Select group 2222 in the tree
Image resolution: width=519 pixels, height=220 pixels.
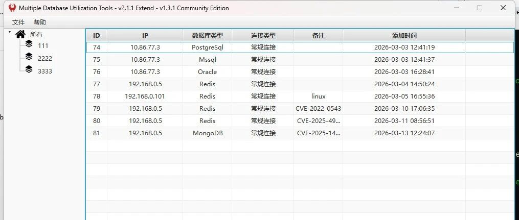tap(45, 59)
